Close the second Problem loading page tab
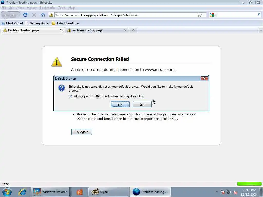 pos(125,30)
